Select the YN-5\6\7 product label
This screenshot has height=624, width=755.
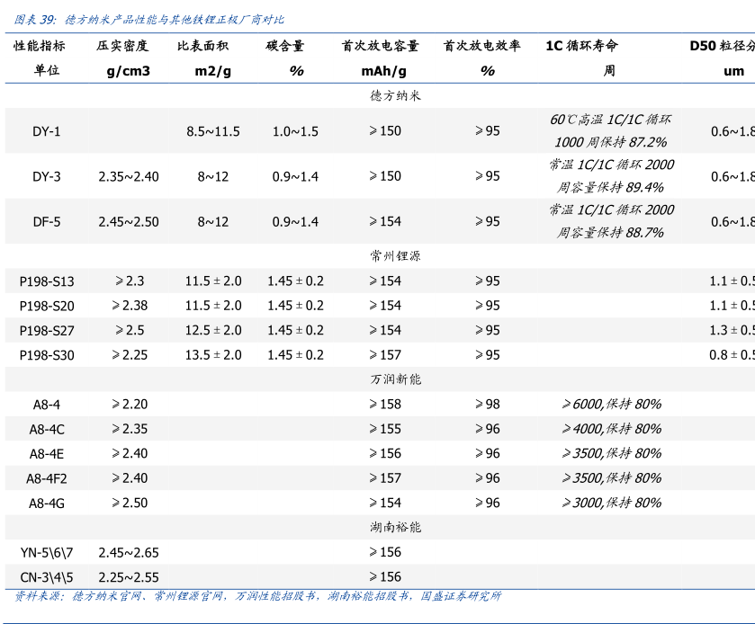coord(47,553)
